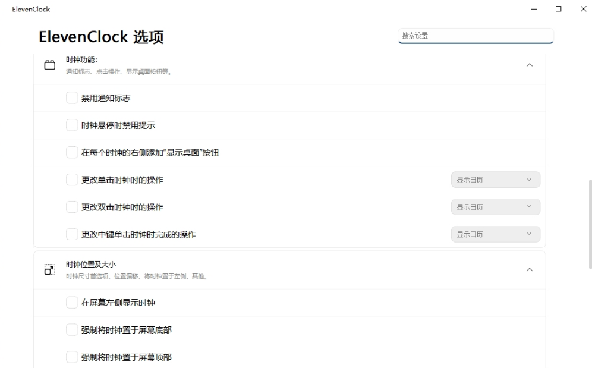
Task: Check the 在每个时钟的右侧添加"显示桌面"按钮 option
Action: [x=72, y=152]
